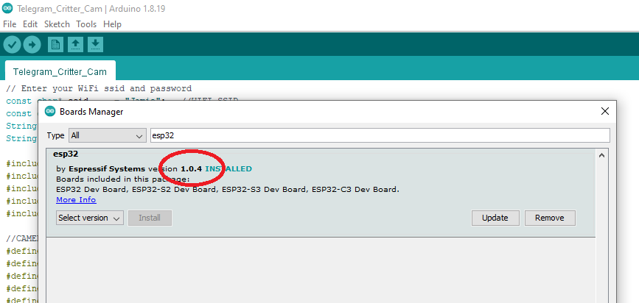Open the File menu
The image size is (639, 303).
click(x=10, y=24)
